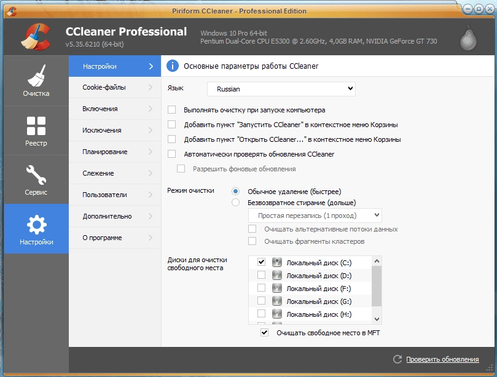Viewport: 497px width, 377px height.
Task: Click chevron next to Планирование
Action: pyautogui.click(x=151, y=152)
